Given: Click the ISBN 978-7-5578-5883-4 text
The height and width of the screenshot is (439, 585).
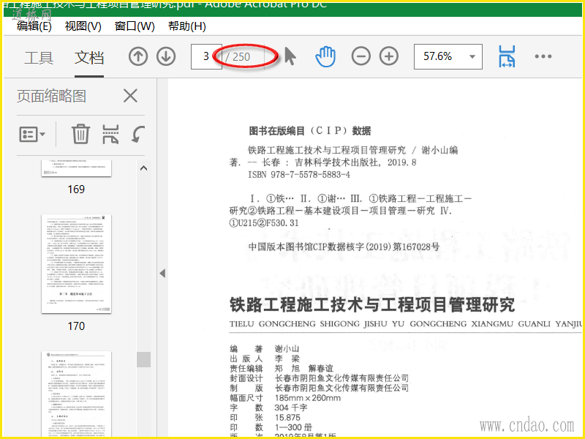Looking at the screenshot, I should 299,175.
